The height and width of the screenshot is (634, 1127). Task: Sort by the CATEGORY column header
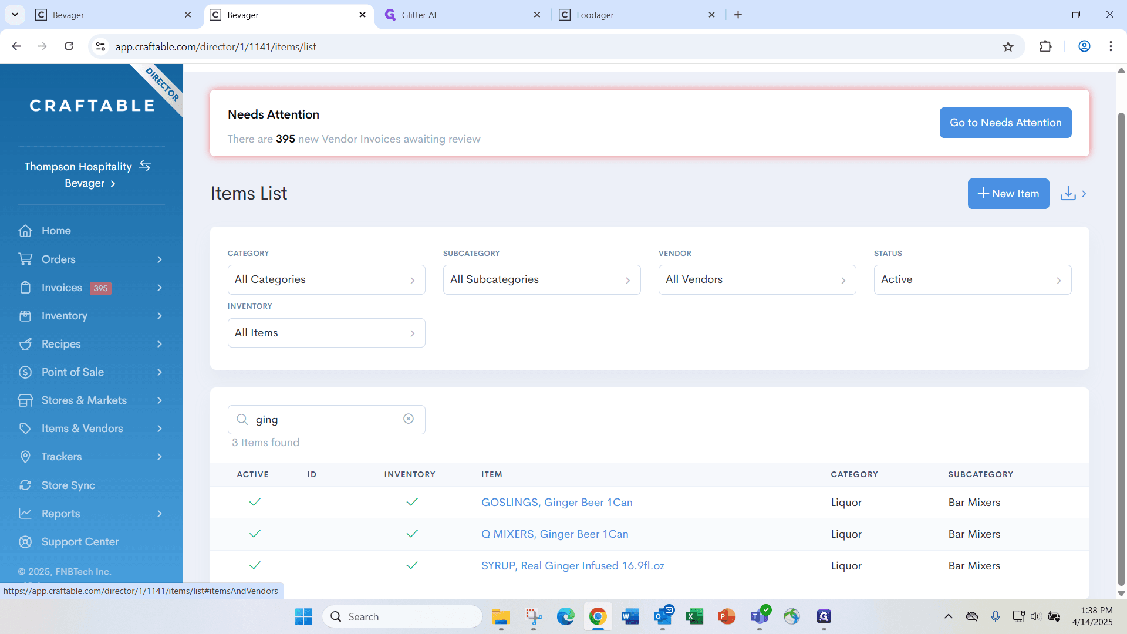tap(854, 474)
